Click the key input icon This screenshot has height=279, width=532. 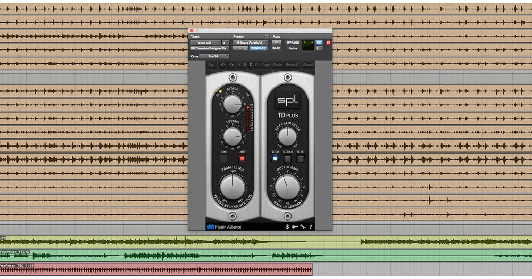(x=194, y=56)
